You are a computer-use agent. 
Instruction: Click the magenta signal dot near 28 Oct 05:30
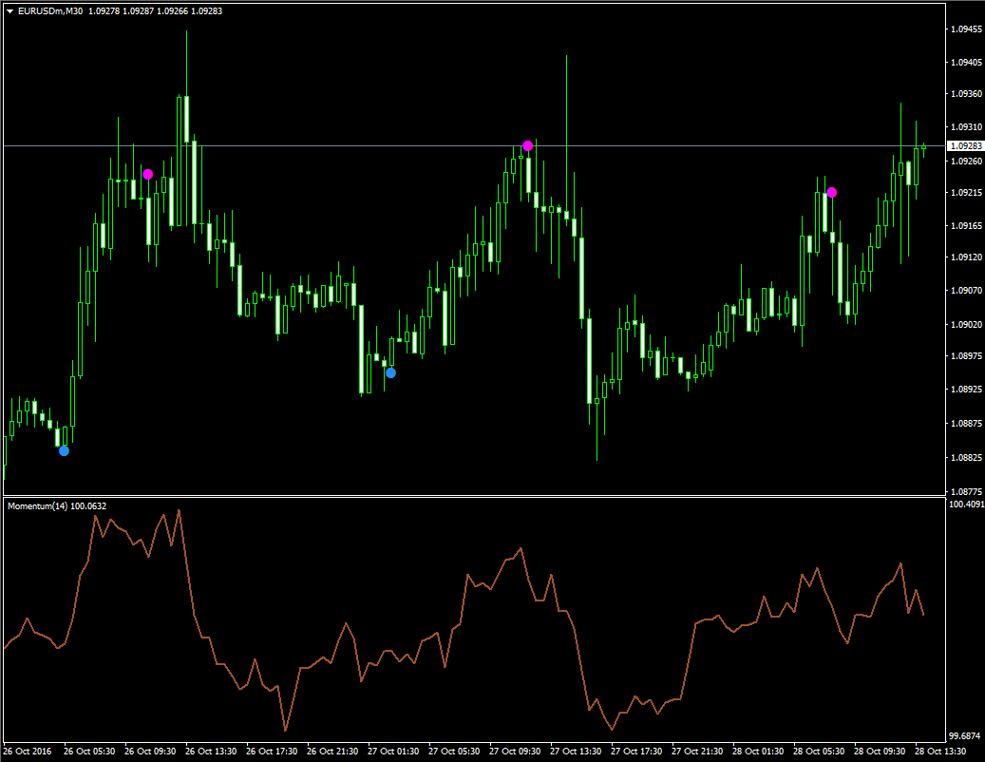(832, 192)
